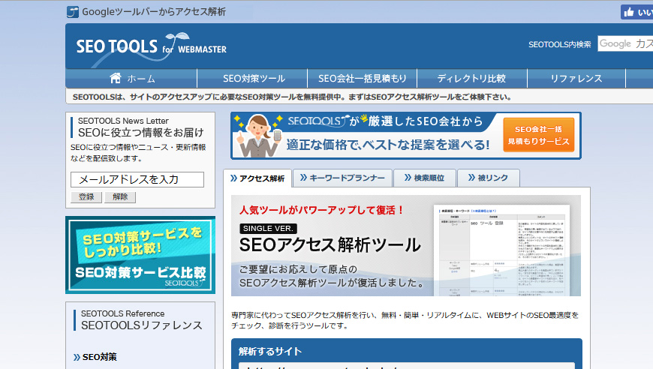
Task: Switch to the 被リンク tab
Action: tap(487, 178)
